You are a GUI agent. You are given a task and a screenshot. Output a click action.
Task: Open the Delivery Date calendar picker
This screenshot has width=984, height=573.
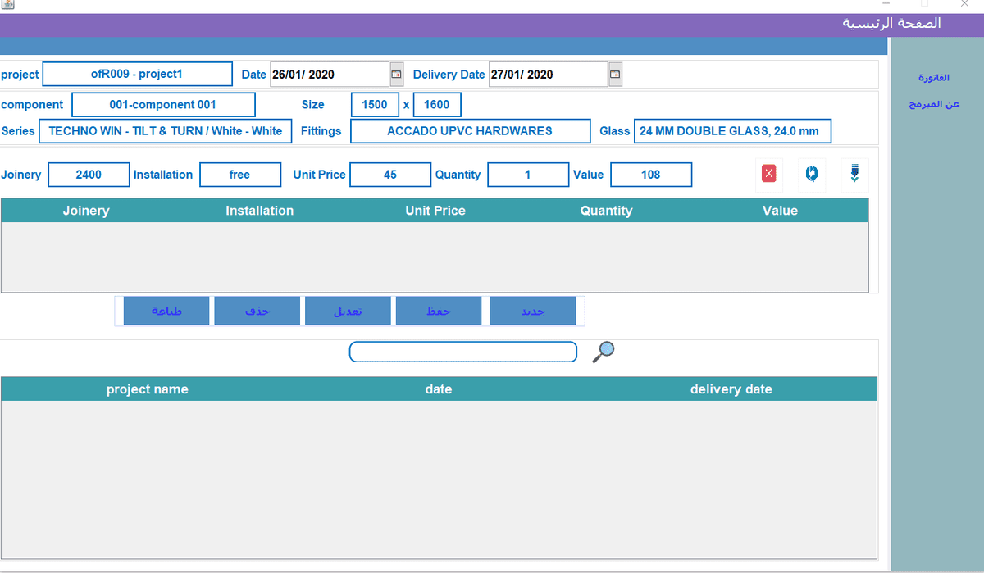tap(615, 75)
